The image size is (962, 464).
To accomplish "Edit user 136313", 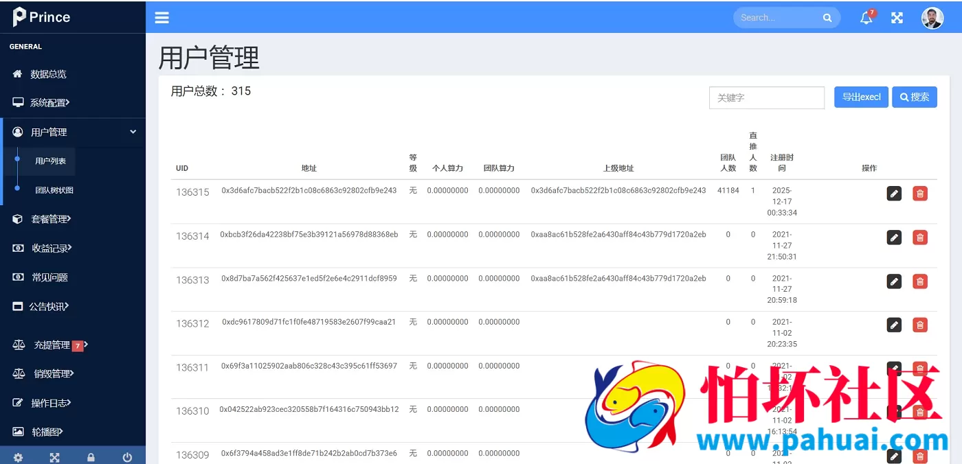I will tap(894, 281).
